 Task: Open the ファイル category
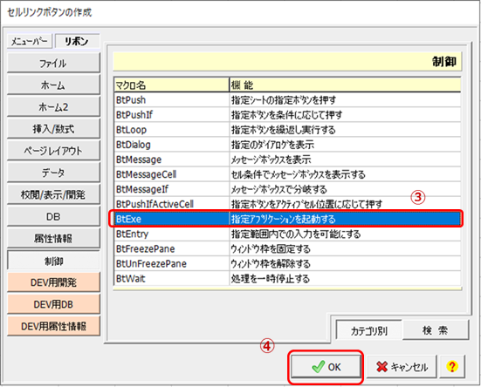point(53,64)
